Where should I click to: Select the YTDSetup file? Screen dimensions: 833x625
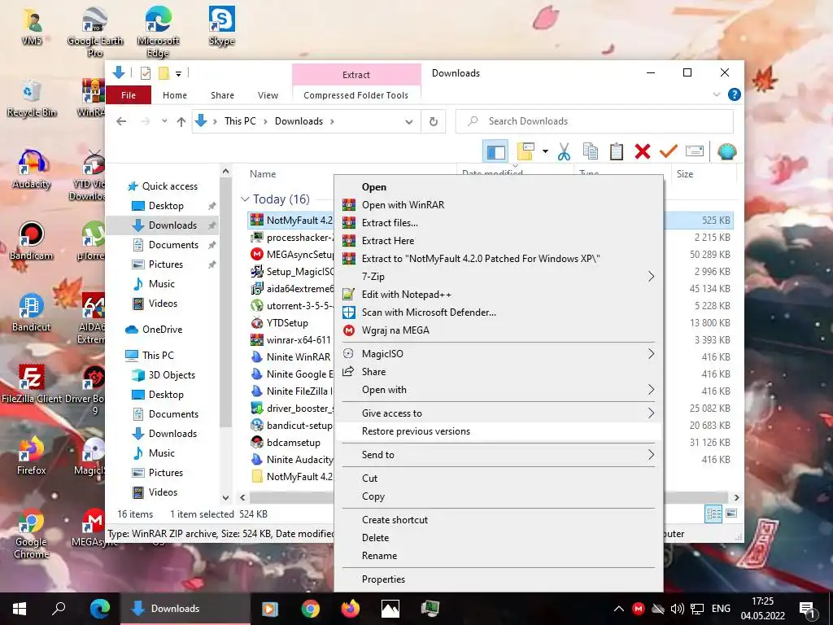(287, 322)
